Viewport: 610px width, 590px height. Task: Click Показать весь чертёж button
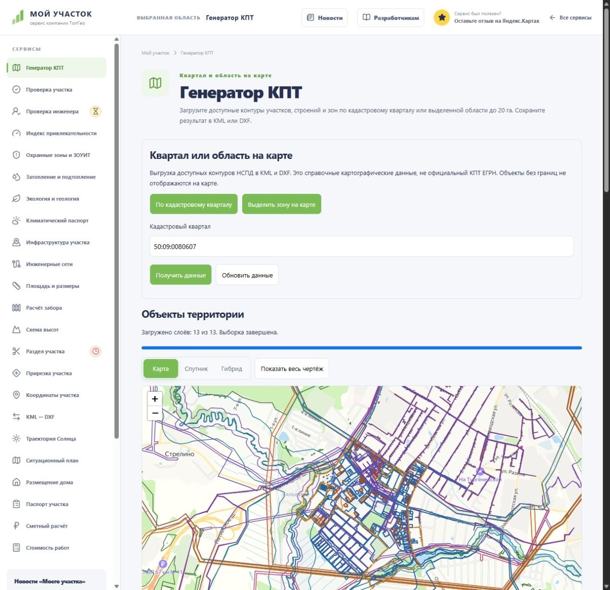[x=292, y=369]
